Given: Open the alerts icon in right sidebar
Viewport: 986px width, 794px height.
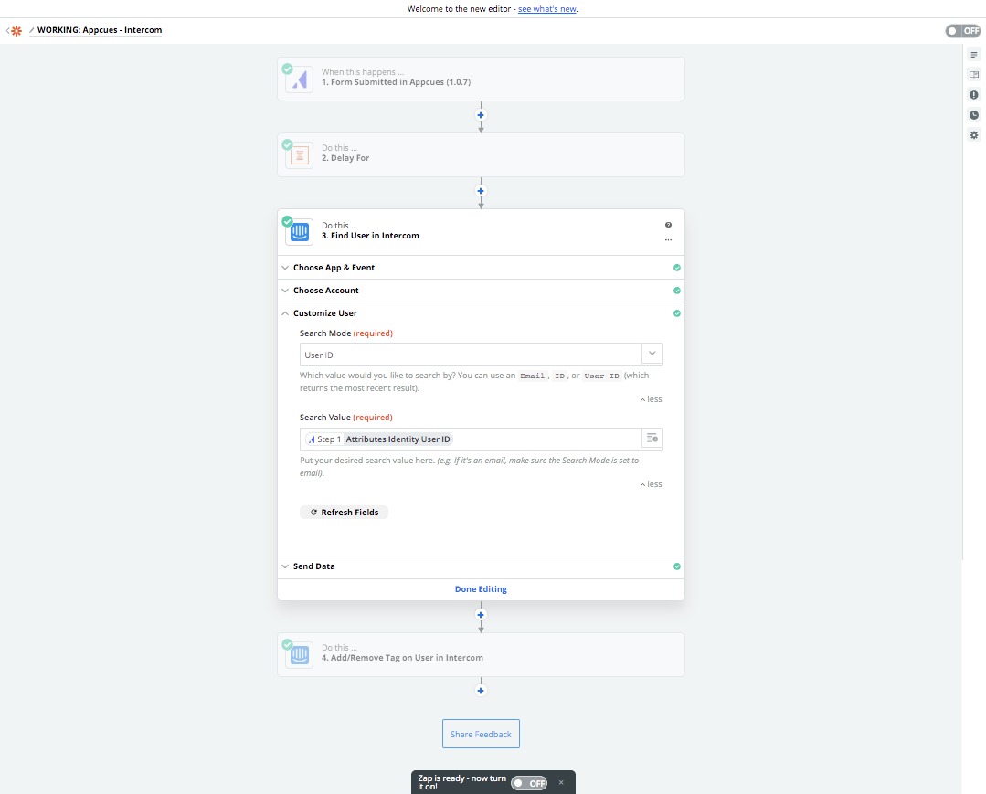Looking at the screenshot, I should pos(974,95).
